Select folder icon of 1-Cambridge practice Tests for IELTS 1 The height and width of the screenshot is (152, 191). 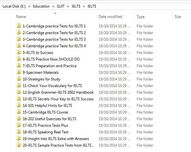pos(19,26)
